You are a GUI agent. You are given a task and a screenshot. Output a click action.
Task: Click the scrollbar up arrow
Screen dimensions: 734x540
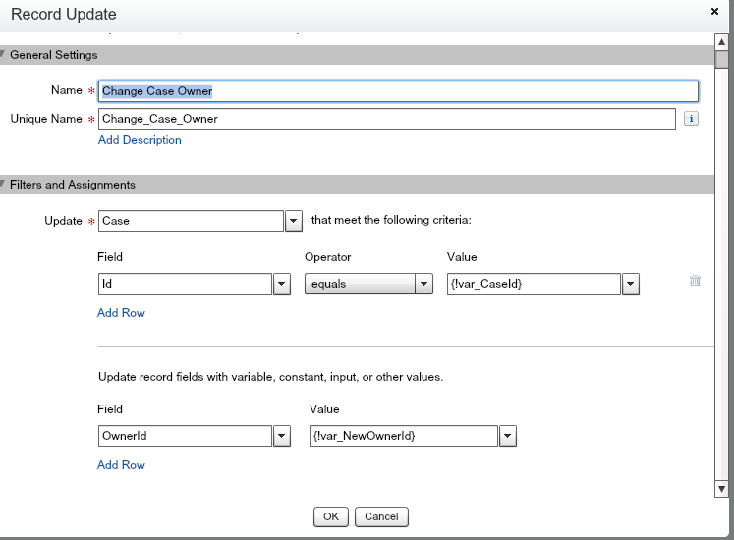point(721,42)
